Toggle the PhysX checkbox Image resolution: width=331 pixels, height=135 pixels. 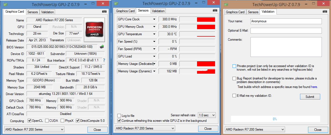[63, 120]
